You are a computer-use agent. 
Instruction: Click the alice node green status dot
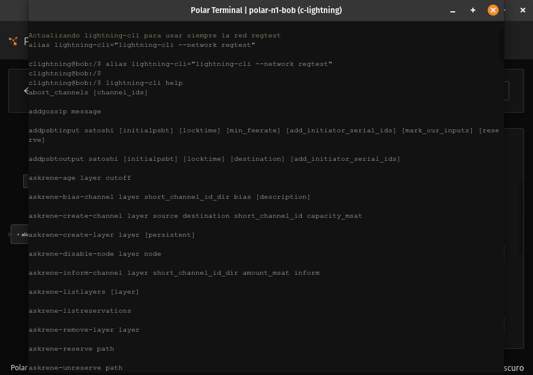18,234
